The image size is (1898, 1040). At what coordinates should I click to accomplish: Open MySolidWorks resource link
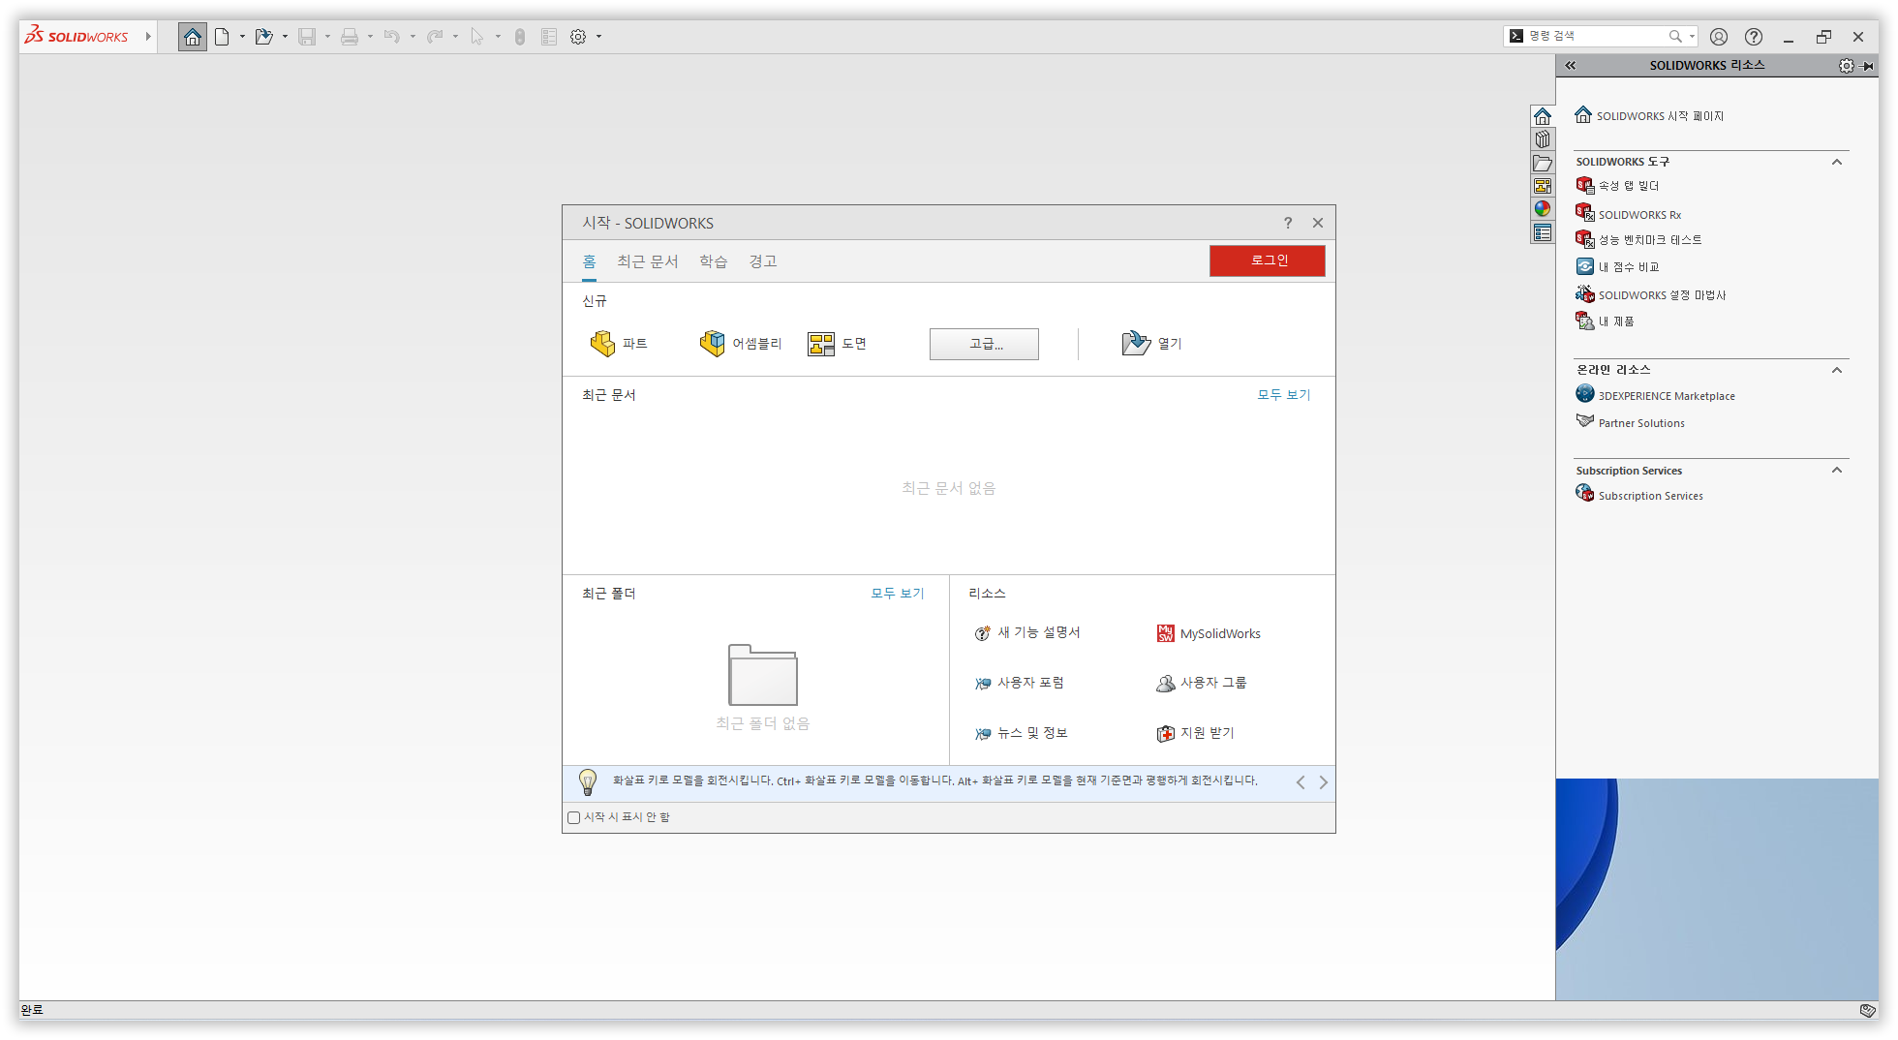coord(1209,633)
